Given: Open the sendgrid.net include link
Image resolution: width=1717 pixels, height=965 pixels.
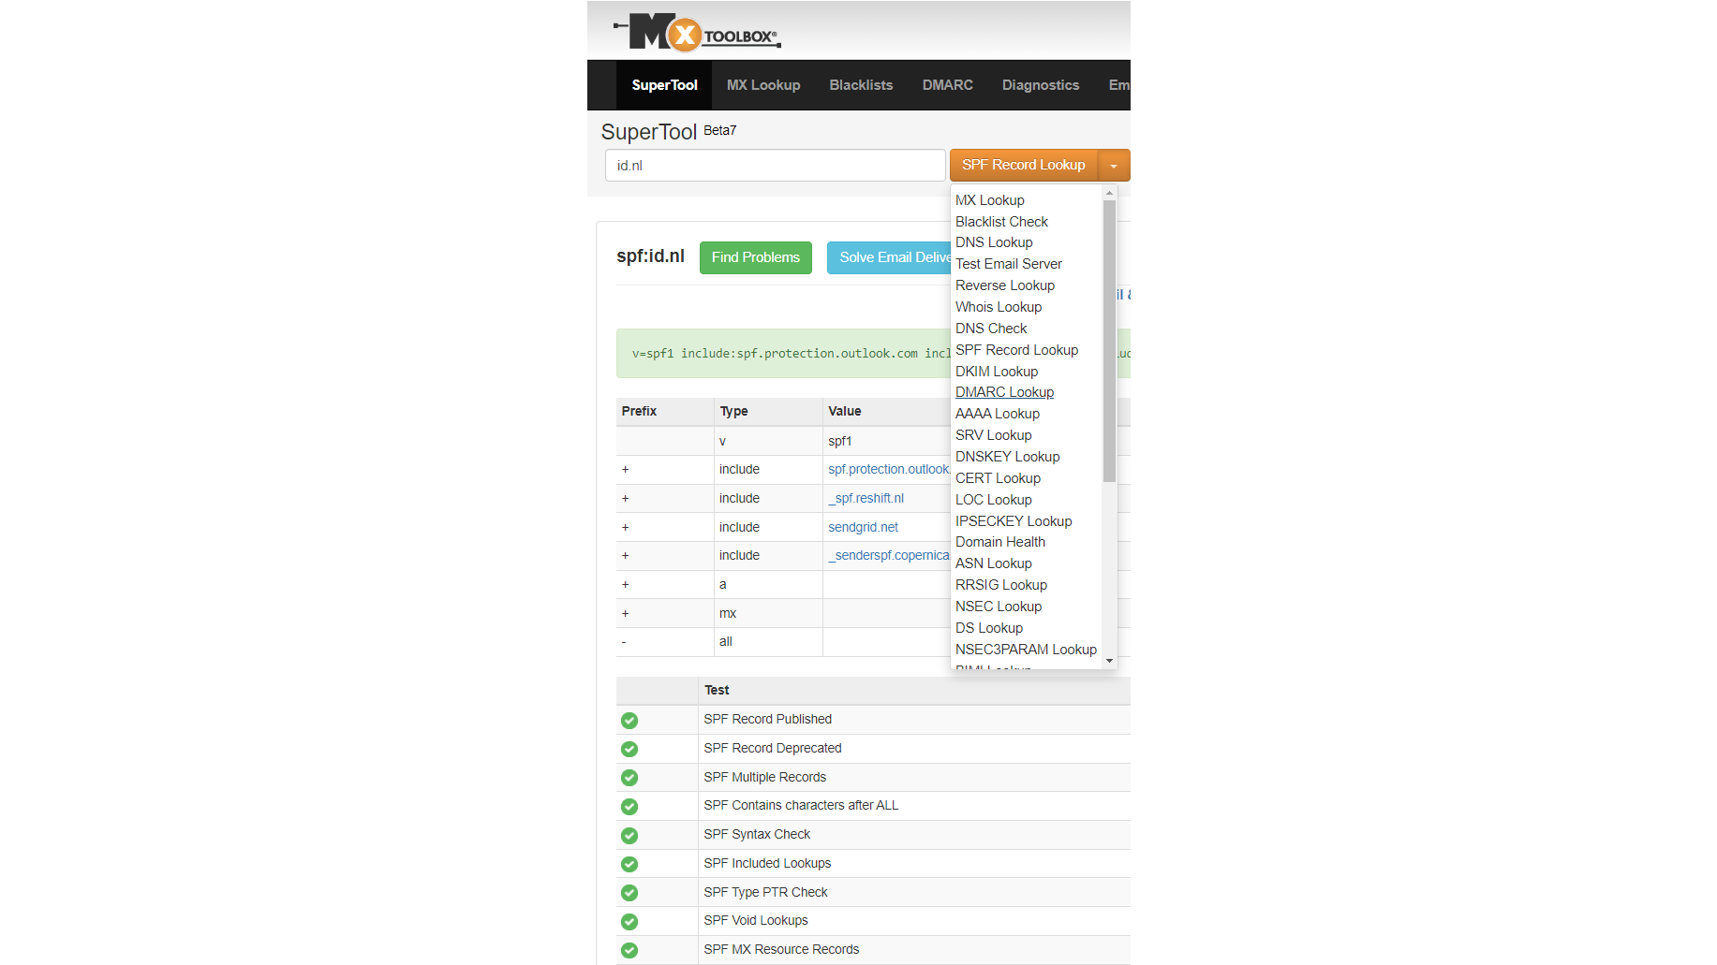Looking at the screenshot, I should point(863,528).
